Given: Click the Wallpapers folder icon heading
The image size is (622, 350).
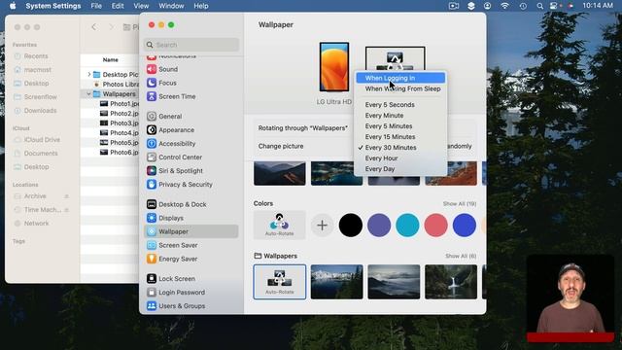Looking at the screenshot, I should tap(258, 256).
